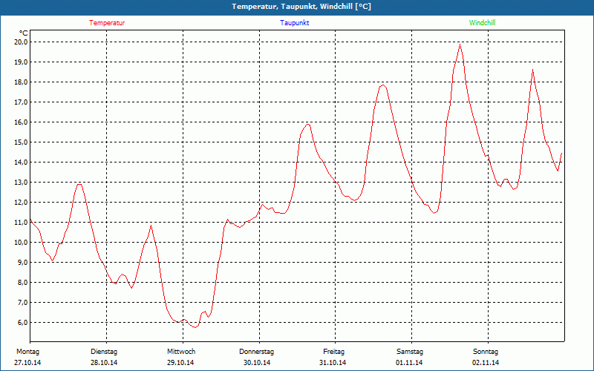
Task: Click the blue Taupunkt legend label
Action: click(294, 23)
